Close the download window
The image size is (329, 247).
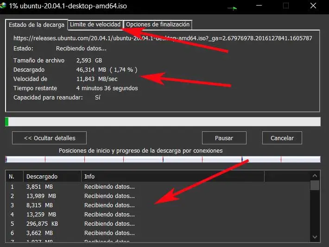(x=313, y=6)
